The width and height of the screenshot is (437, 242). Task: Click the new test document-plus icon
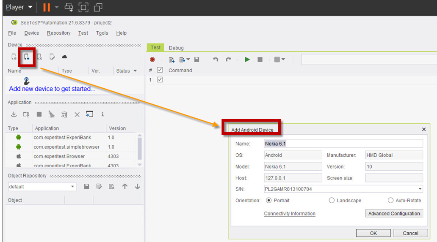tap(171, 60)
